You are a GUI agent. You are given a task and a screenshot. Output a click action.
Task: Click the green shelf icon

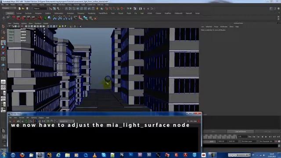pyautogui.click(x=45, y=18)
